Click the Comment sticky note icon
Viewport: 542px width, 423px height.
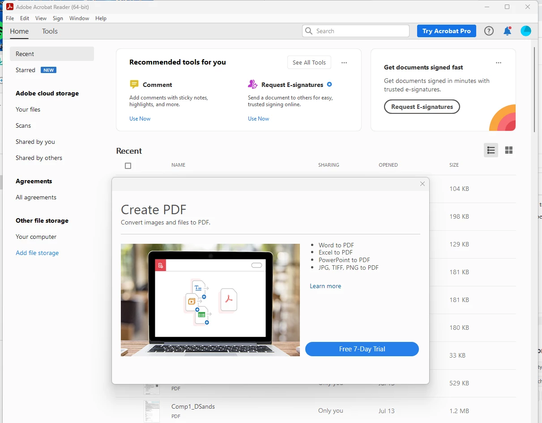pos(134,84)
